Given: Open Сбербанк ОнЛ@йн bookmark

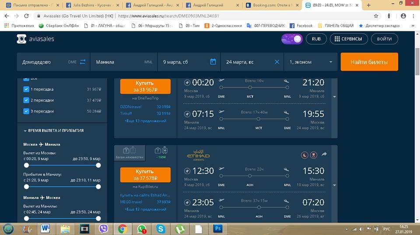Looking at the screenshot, I should coord(59,26).
